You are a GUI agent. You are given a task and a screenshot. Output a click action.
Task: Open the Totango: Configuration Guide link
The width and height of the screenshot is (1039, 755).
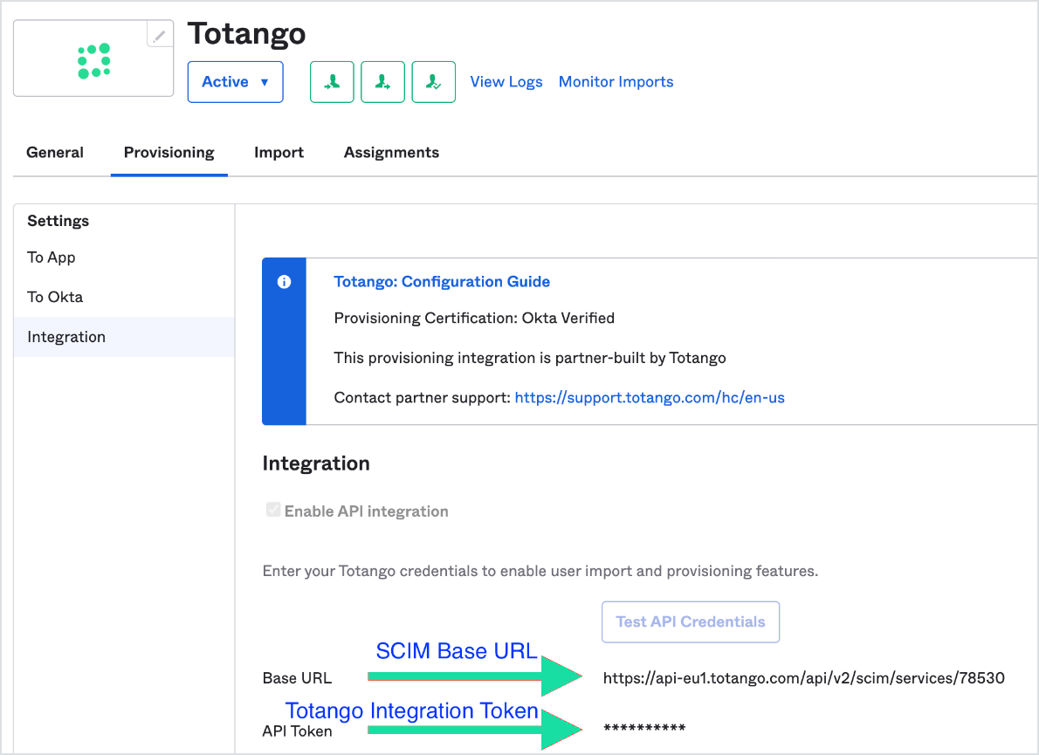click(442, 282)
